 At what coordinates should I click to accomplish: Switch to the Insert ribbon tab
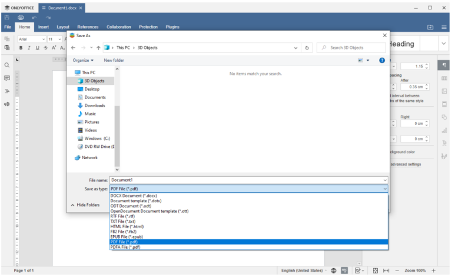pos(44,27)
